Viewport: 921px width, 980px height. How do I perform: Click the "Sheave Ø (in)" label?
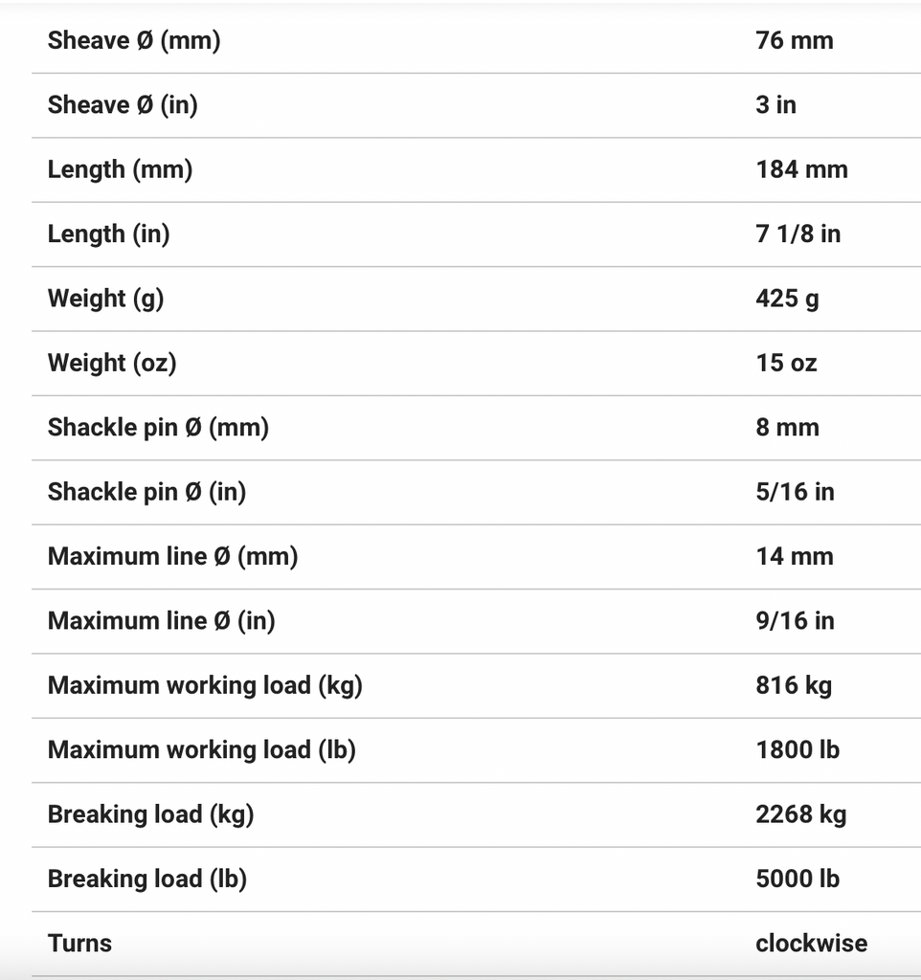point(123,104)
